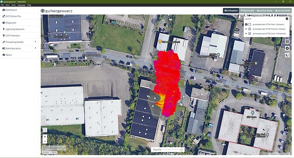Adjust the Opacity slider handle
The height and width of the screenshot is (158, 294).
tap(182, 149)
